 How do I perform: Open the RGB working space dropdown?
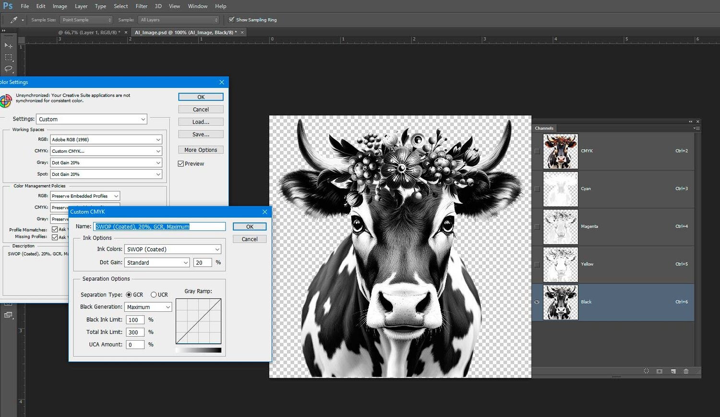(x=106, y=139)
